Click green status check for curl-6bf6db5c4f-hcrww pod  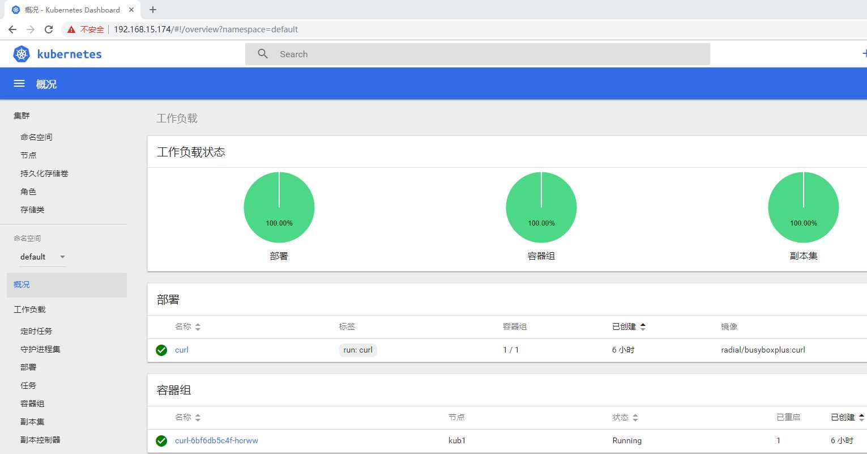tap(161, 441)
